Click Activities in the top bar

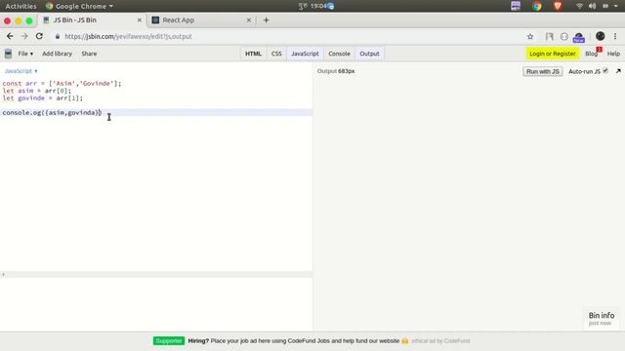click(21, 6)
